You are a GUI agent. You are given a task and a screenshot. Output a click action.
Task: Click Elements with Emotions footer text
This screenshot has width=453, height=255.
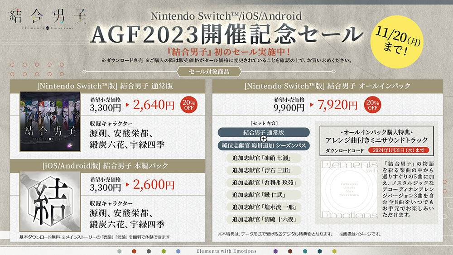point(226,251)
